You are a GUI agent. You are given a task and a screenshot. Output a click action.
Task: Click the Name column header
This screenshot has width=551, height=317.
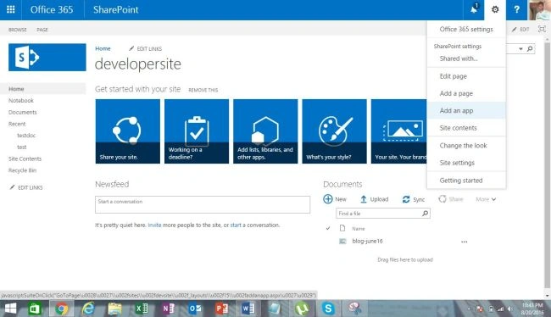[359, 229]
